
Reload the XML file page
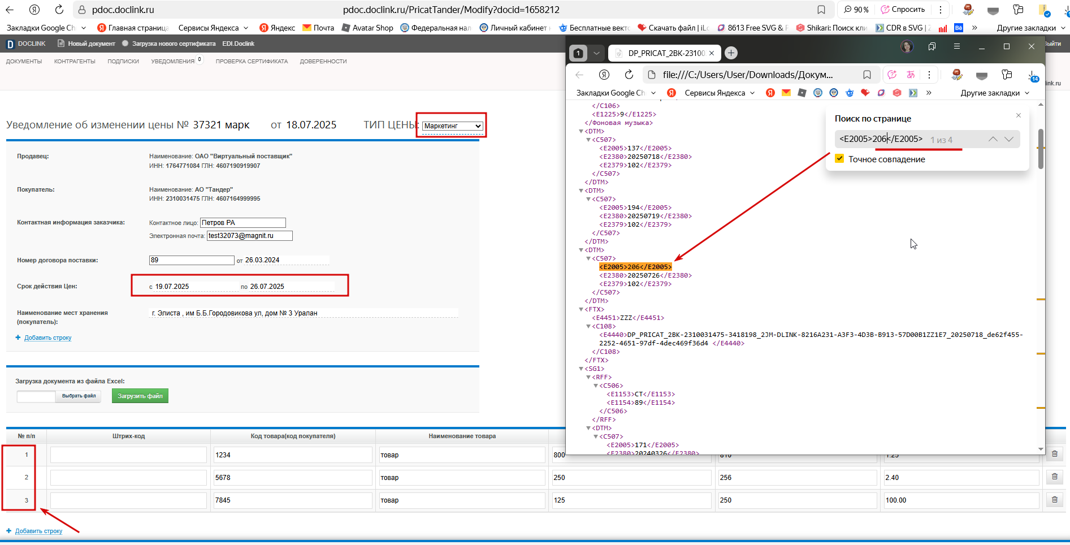[629, 75]
